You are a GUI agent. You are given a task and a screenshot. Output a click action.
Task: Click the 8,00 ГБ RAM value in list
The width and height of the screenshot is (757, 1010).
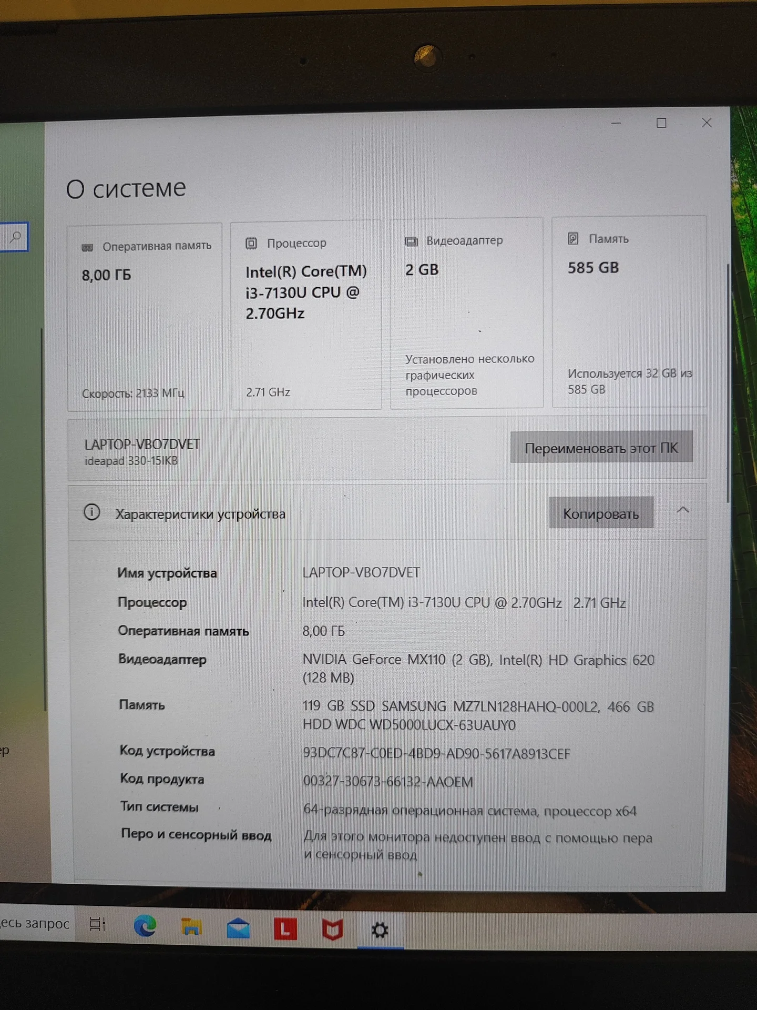coord(323,631)
